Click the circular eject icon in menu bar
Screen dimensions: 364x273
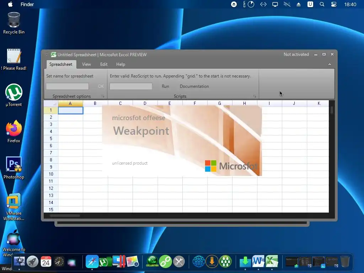tap(234, 4)
